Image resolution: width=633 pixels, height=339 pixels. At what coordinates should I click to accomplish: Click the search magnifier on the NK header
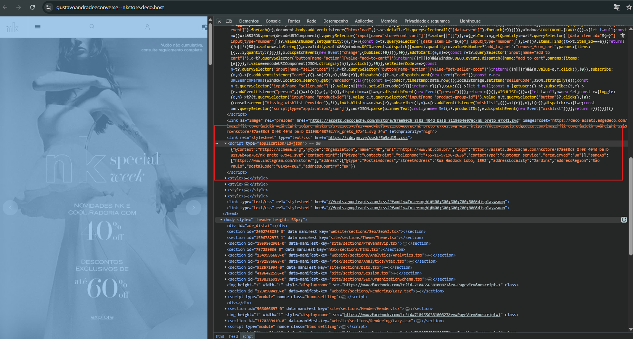92,27
